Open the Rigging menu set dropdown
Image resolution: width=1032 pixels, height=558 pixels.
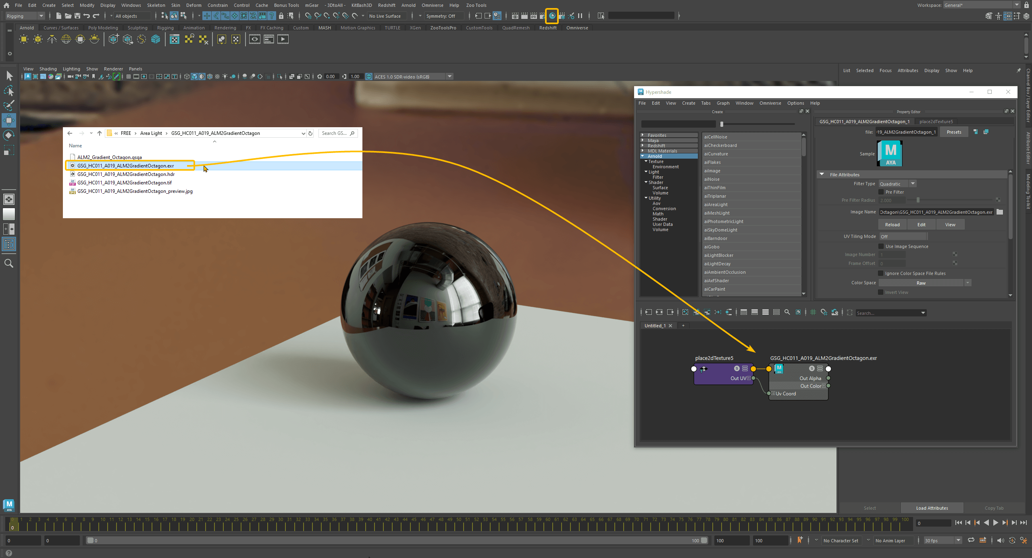(x=25, y=16)
